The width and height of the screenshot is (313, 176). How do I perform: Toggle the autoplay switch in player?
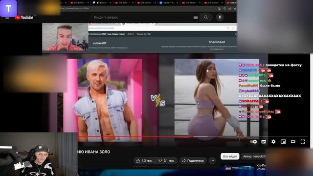coord(253,142)
